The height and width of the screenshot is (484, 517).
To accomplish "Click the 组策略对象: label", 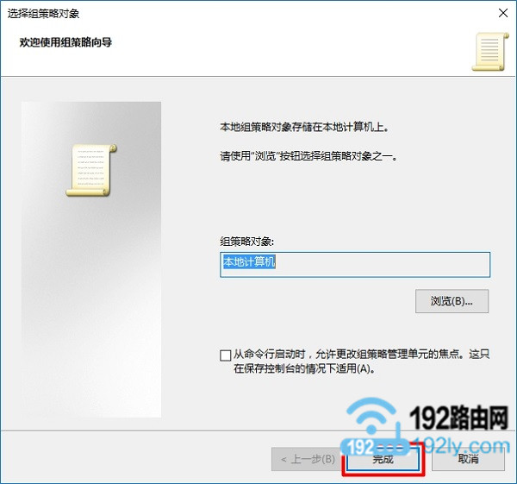I will tap(246, 242).
